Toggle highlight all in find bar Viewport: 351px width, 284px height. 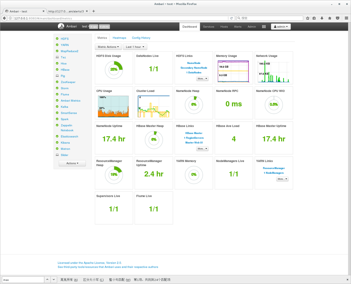click(x=69, y=280)
